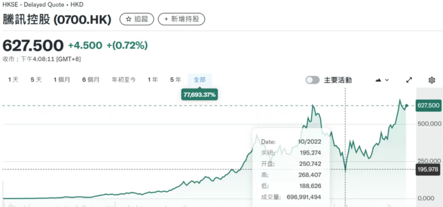Click the 627.500 current price label
The image size is (443, 207).
click(428, 105)
